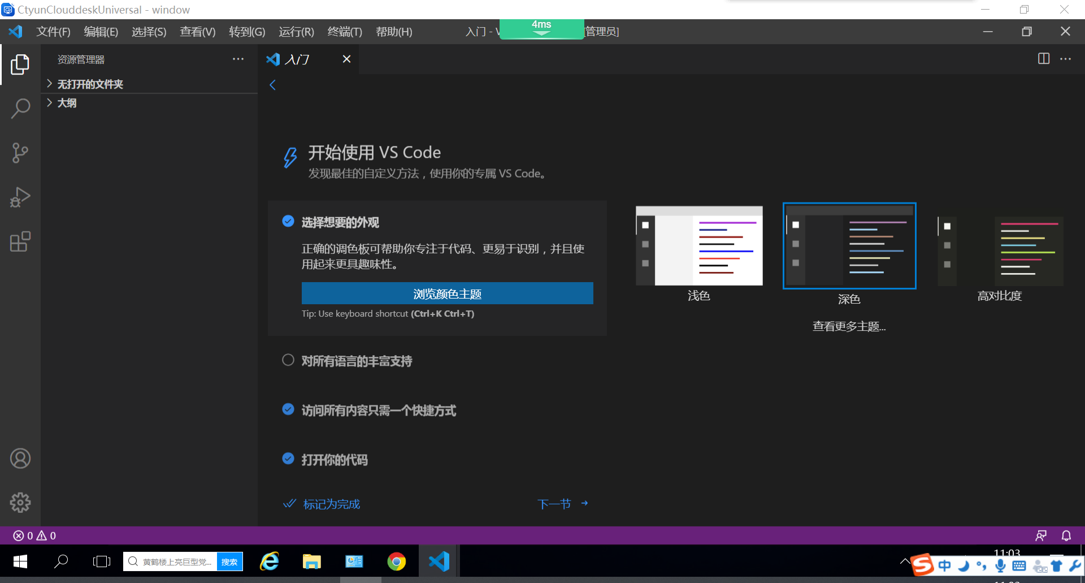The width and height of the screenshot is (1085, 583).
Task: Click the errors and warnings indicator
Action: point(33,536)
